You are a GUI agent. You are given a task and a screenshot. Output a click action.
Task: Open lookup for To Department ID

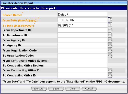[110, 35]
